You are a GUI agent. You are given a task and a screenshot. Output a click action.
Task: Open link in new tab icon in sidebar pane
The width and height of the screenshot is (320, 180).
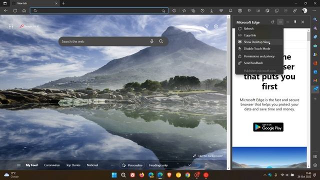click(272, 22)
